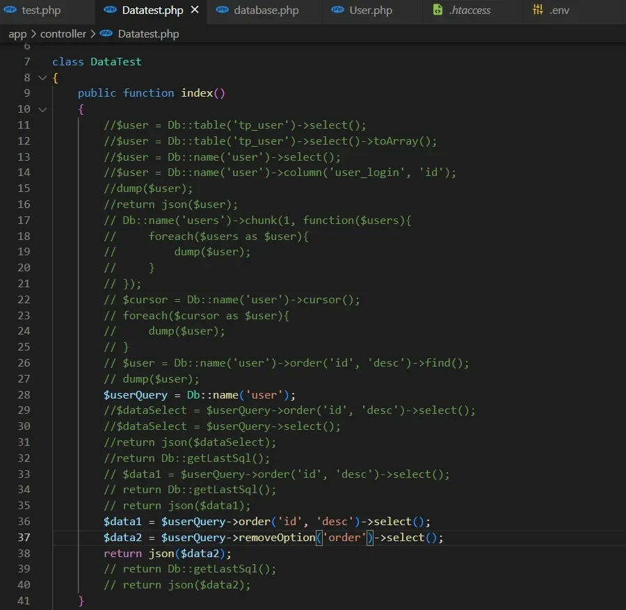Click the 'app' breadcrumb segment
Screen dimensions: 626x610
[x=17, y=34]
